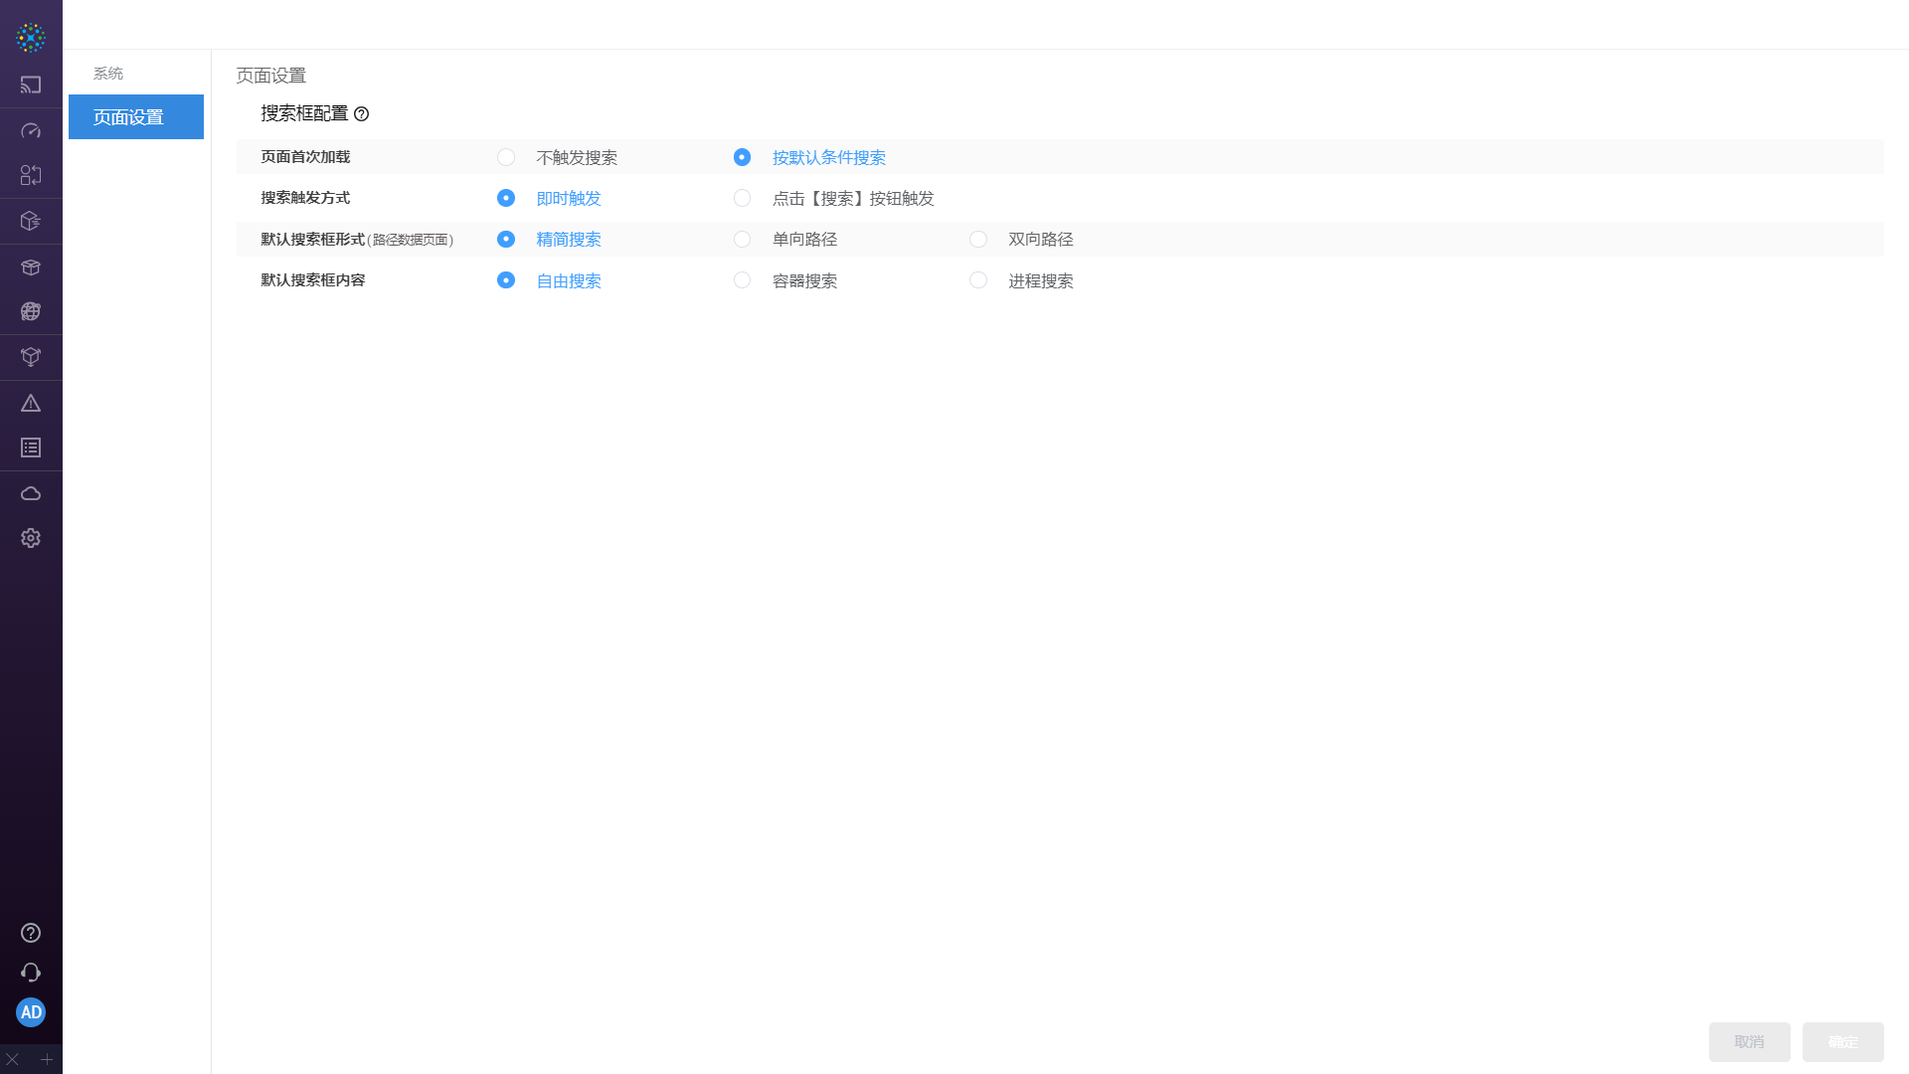This screenshot has height=1074, width=1909.
Task: Click the AD user avatar
Action: [31, 1012]
